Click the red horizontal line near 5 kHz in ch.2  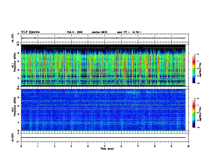103,109
